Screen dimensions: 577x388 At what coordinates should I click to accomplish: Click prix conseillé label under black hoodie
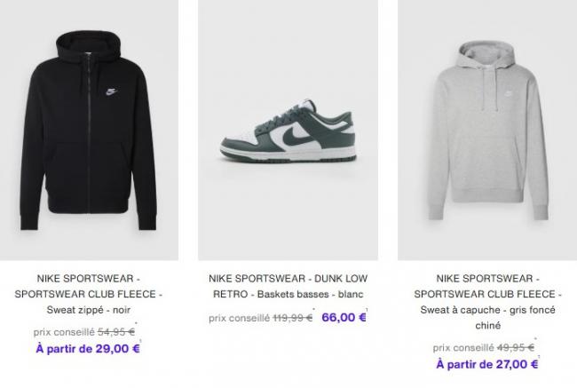click(x=64, y=332)
